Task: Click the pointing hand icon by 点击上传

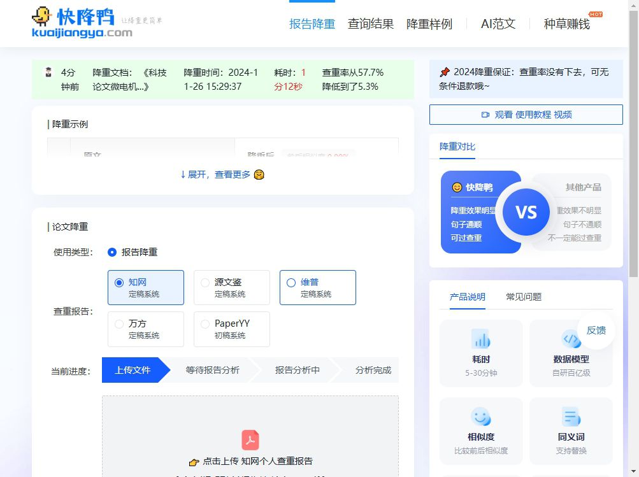Action: [194, 462]
